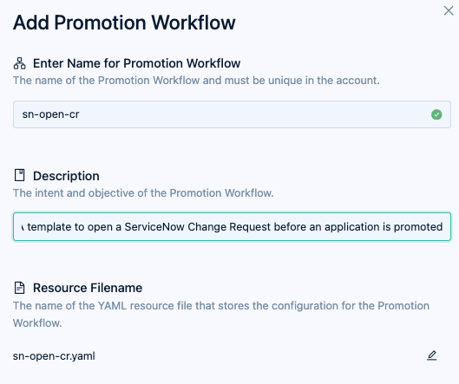Click the green checkmark validation icon

tap(436, 114)
